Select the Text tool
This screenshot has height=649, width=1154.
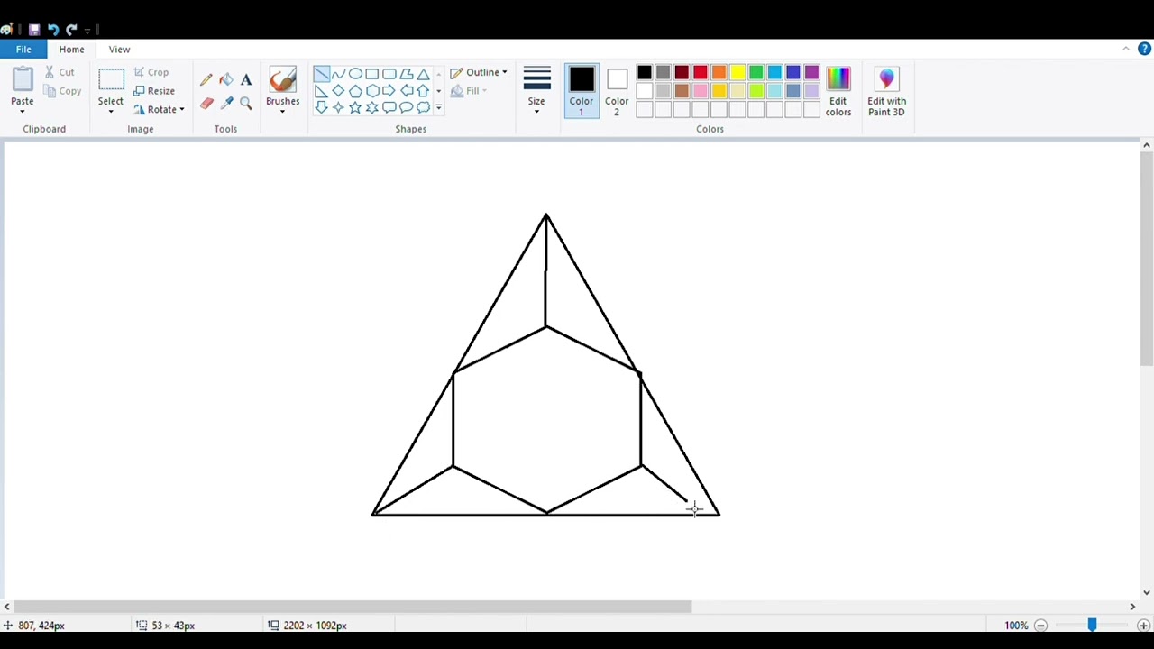click(x=246, y=80)
